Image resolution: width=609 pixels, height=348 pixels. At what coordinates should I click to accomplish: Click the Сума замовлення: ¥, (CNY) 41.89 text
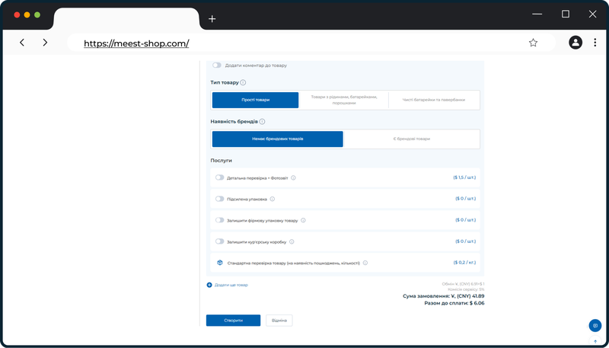point(444,296)
